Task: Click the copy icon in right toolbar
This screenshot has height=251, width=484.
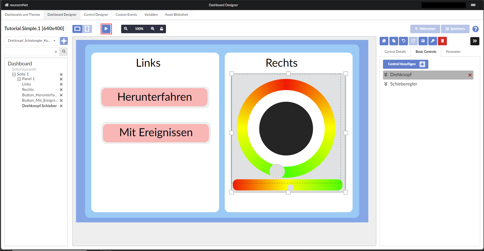Action: point(384,41)
